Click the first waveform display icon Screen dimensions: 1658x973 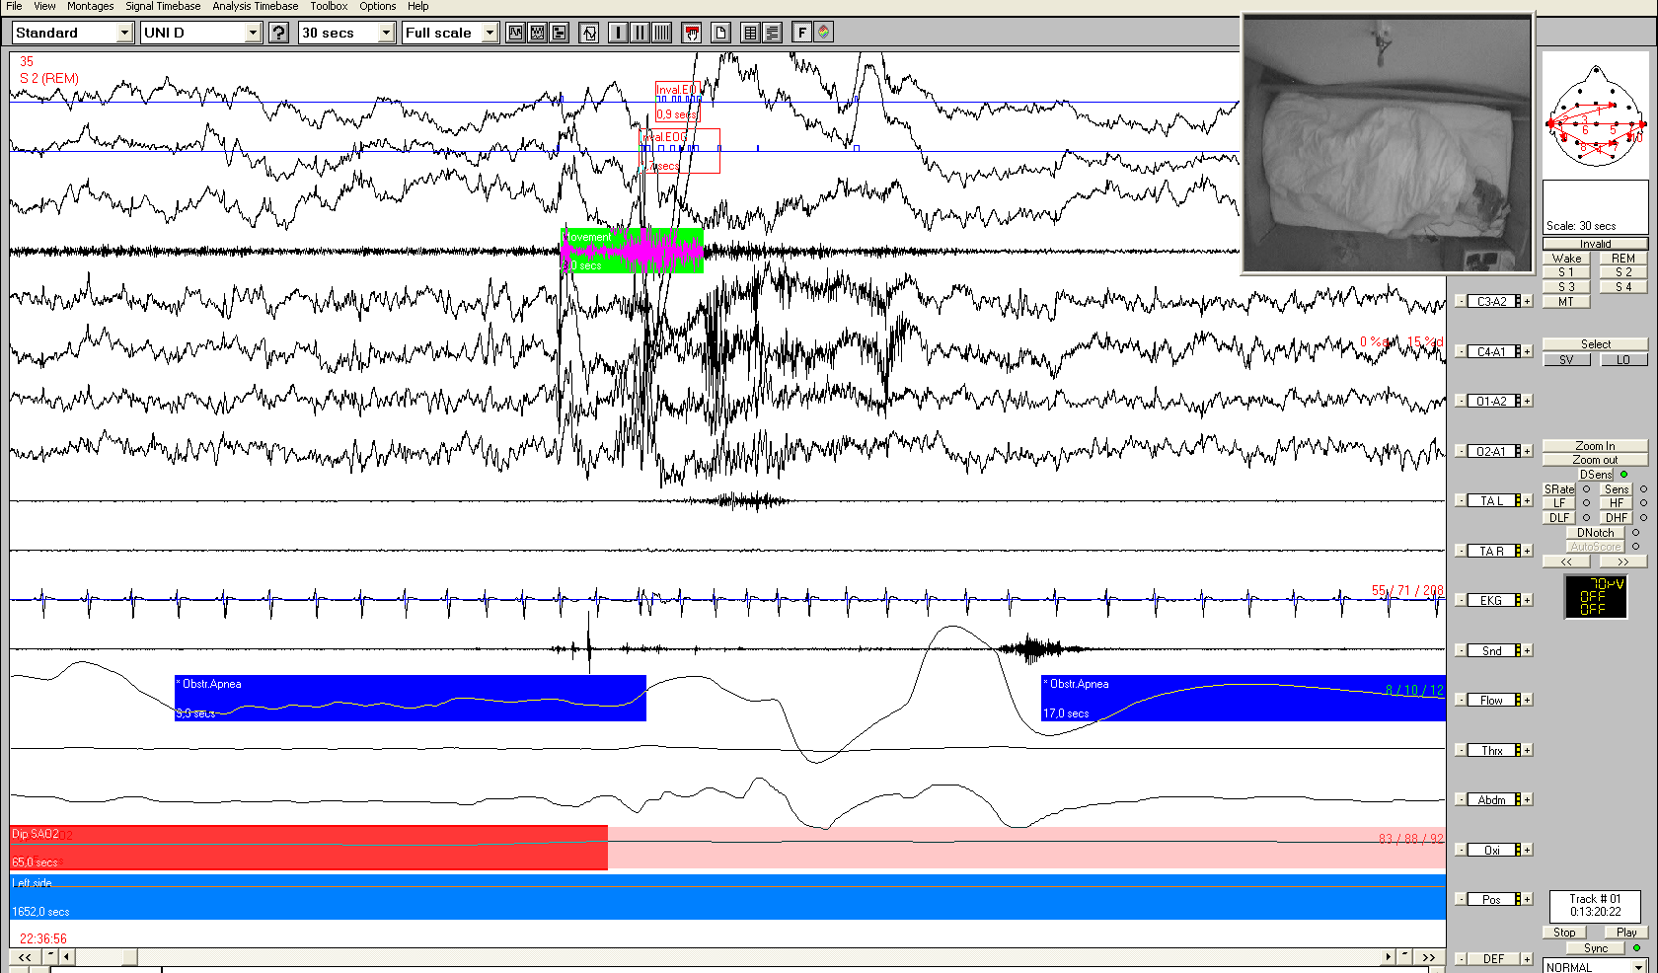click(x=515, y=33)
